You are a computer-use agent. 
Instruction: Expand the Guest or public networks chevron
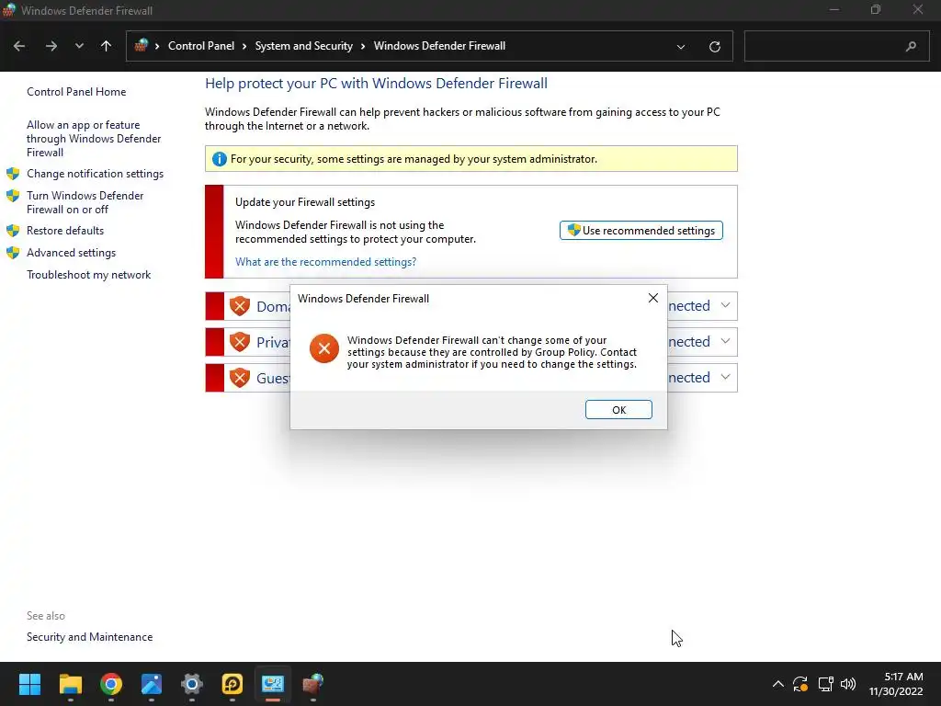[725, 378]
